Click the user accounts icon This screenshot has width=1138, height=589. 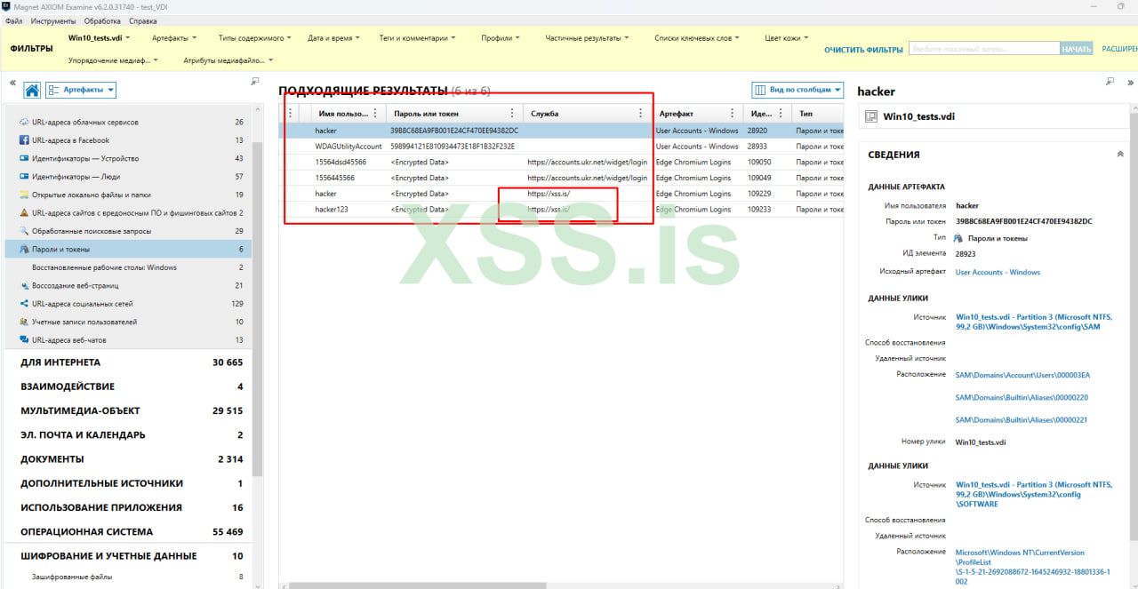coord(24,322)
